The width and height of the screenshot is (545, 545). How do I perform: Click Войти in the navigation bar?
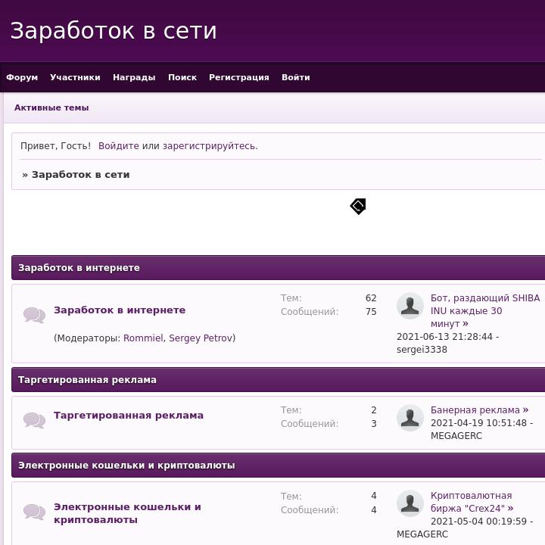295,77
